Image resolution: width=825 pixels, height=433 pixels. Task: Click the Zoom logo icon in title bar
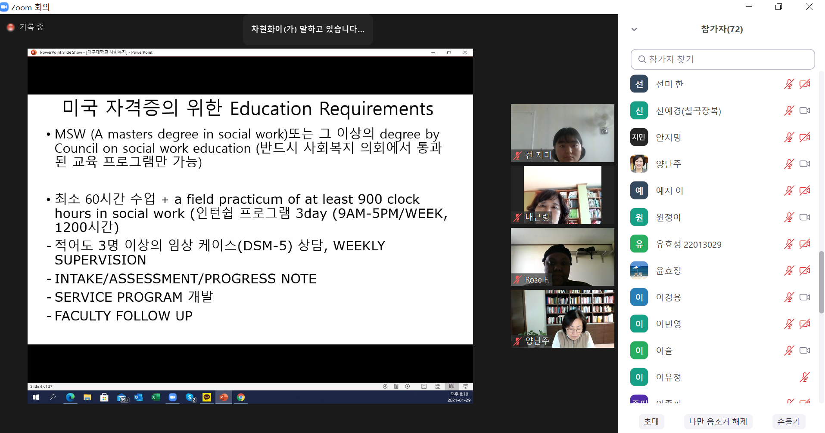pyautogui.click(x=4, y=7)
